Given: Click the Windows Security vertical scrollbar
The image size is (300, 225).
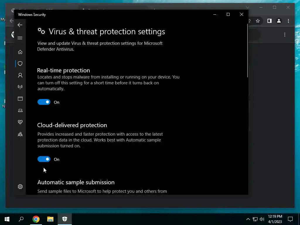Looking at the screenshot, I should pyautogui.click(x=247, y=51).
